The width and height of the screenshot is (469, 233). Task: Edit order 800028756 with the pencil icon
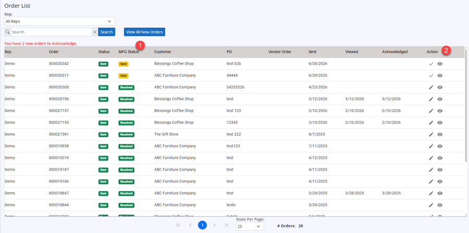[431, 99]
